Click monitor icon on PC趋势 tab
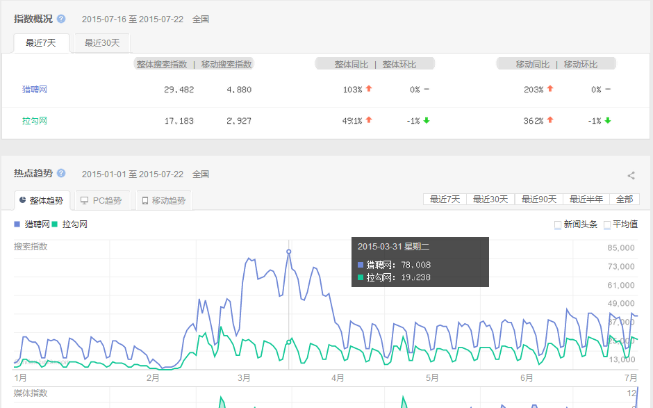Viewport: 653px width, 408px height. pyautogui.click(x=85, y=200)
